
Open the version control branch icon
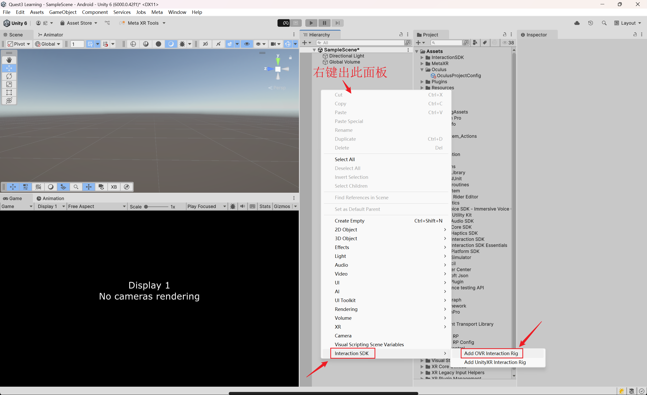pyautogui.click(x=107, y=23)
